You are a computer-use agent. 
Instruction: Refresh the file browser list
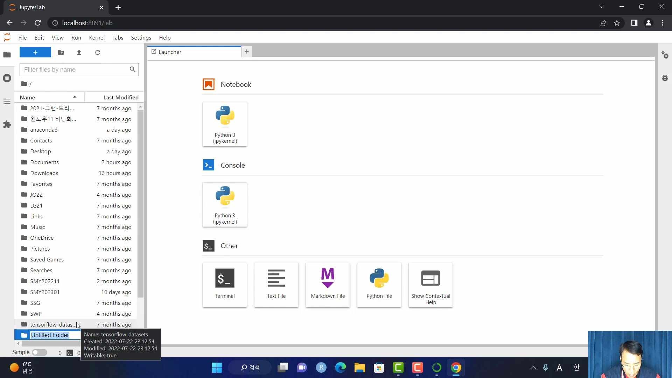(98, 52)
